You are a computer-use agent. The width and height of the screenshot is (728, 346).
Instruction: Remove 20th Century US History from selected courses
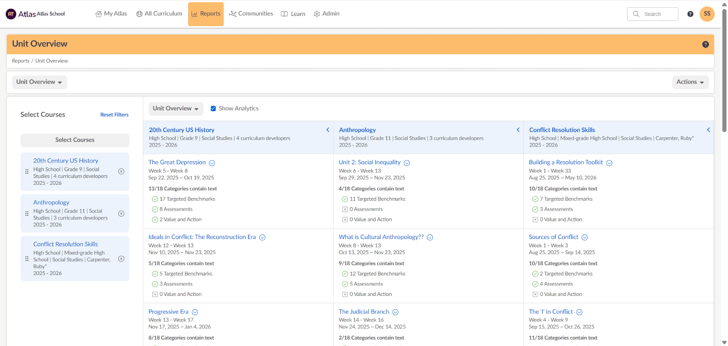[121, 172]
